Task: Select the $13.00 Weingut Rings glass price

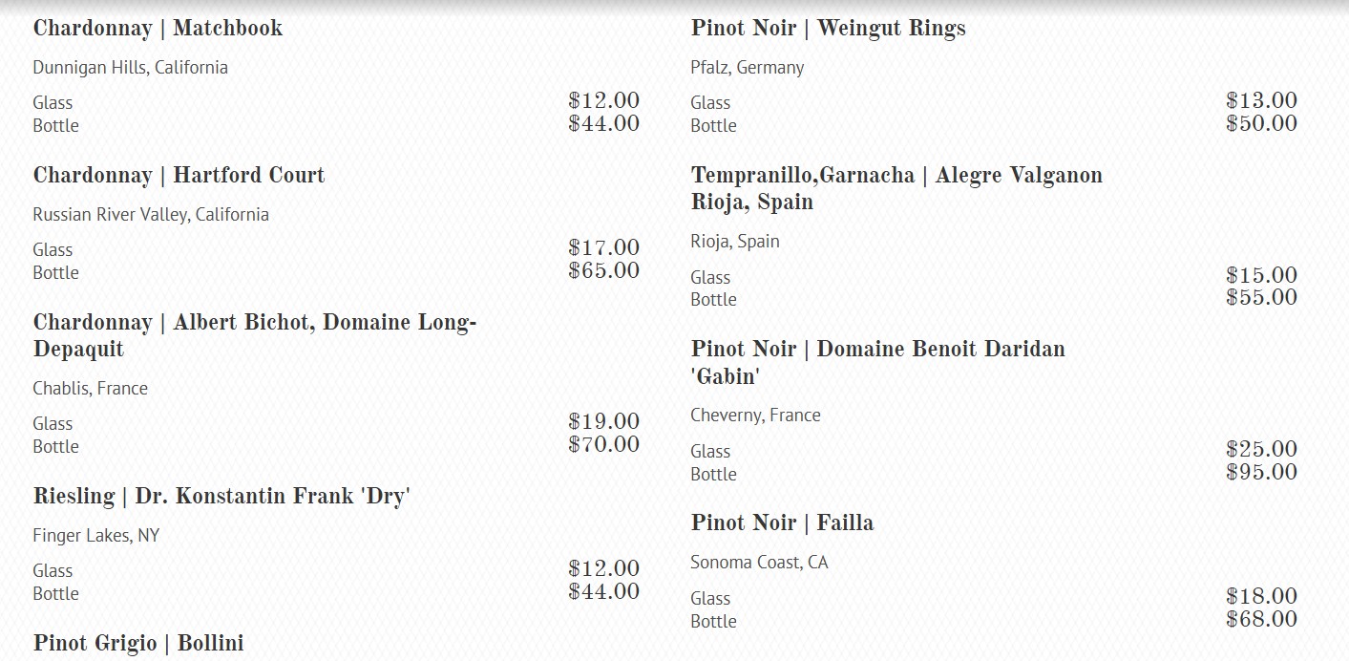Action: point(1261,101)
